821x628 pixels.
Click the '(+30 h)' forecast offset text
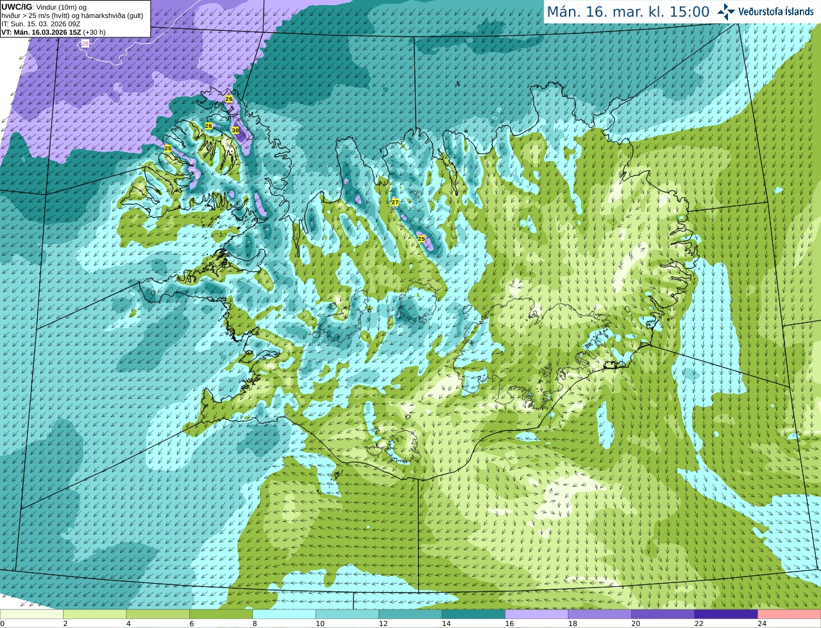point(94,32)
